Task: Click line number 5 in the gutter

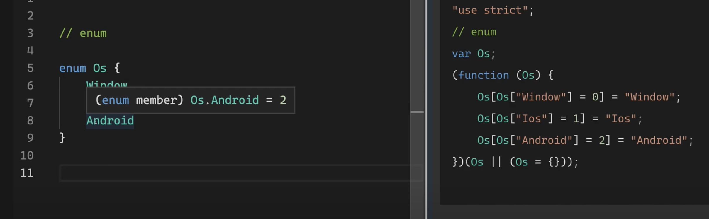Action: point(30,68)
